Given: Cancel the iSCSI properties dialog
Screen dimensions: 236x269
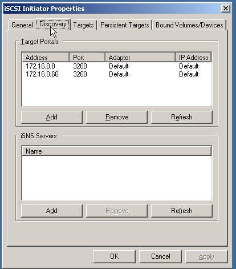Looking at the screenshot, I should tap(160, 256).
